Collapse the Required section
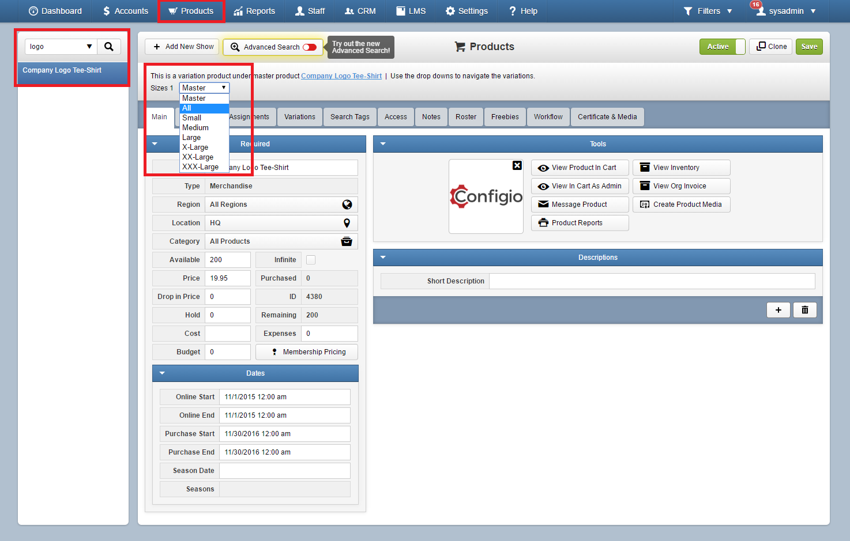The image size is (850, 541). (x=155, y=144)
